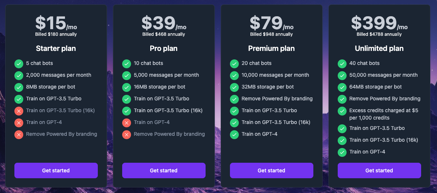Image resolution: width=437 pixels, height=193 pixels.
Task: Click green check beside 16MB storage per bot
Action: tap(127, 87)
